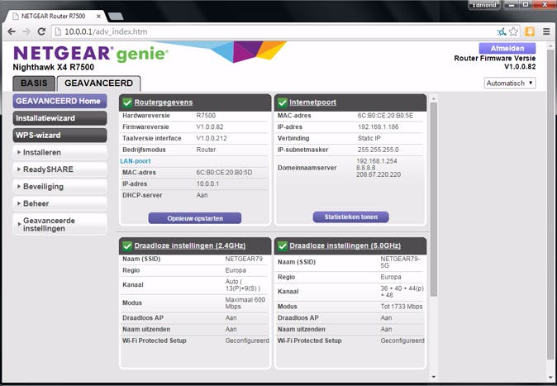Switch to the BASIS tab
557x386 pixels.
pos(34,83)
